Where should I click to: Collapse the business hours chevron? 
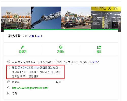coord(60,67)
